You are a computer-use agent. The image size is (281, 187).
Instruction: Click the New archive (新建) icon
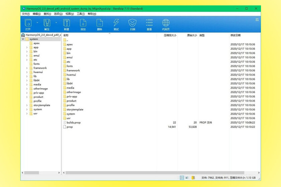pyautogui.click(x=67, y=23)
